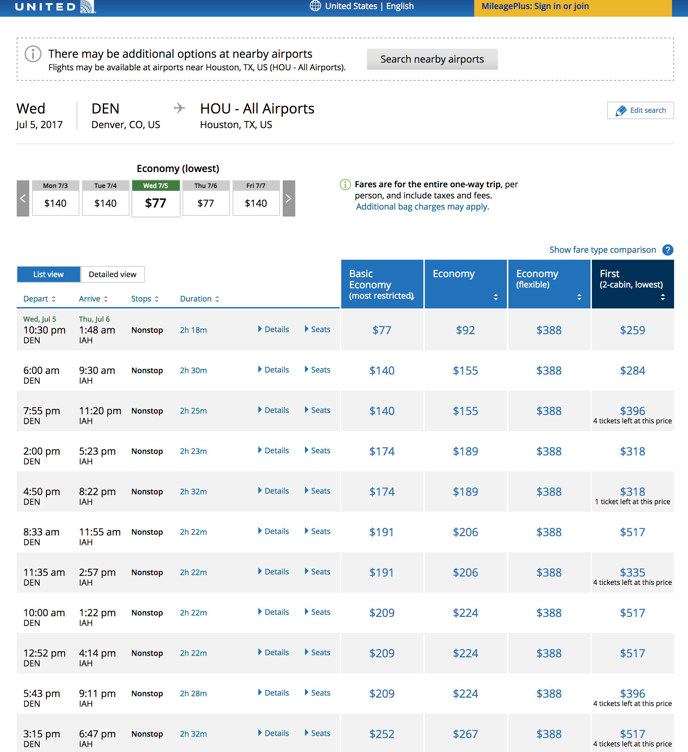This screenshot has height=752, width=688.
Task: Select the Mon 7/3 date tab
Action: pyautogui.click(x=55, y=198)
